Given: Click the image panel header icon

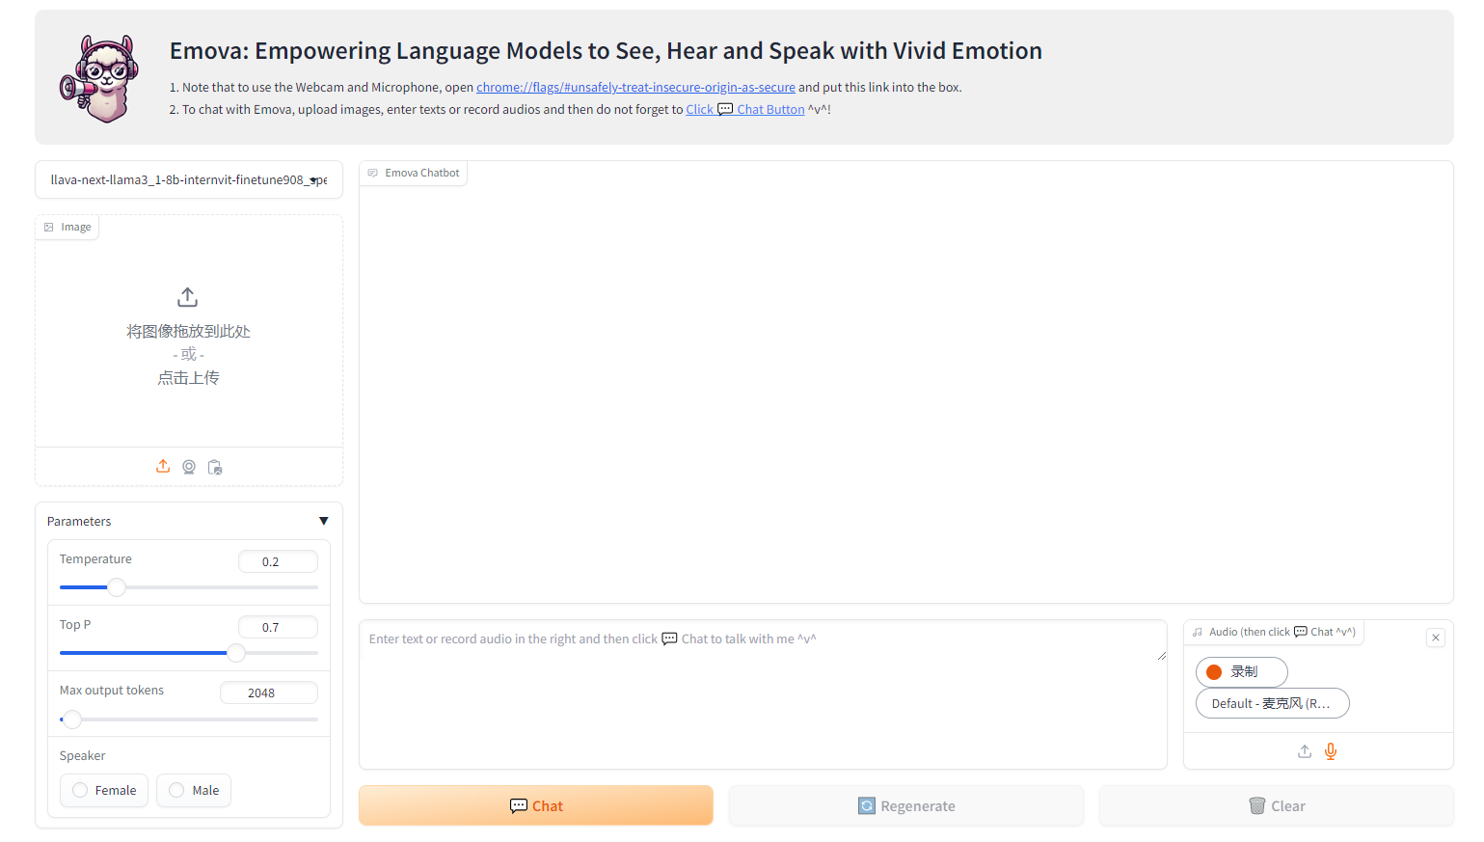Looking at the screenshot, I should click(49, 226).
